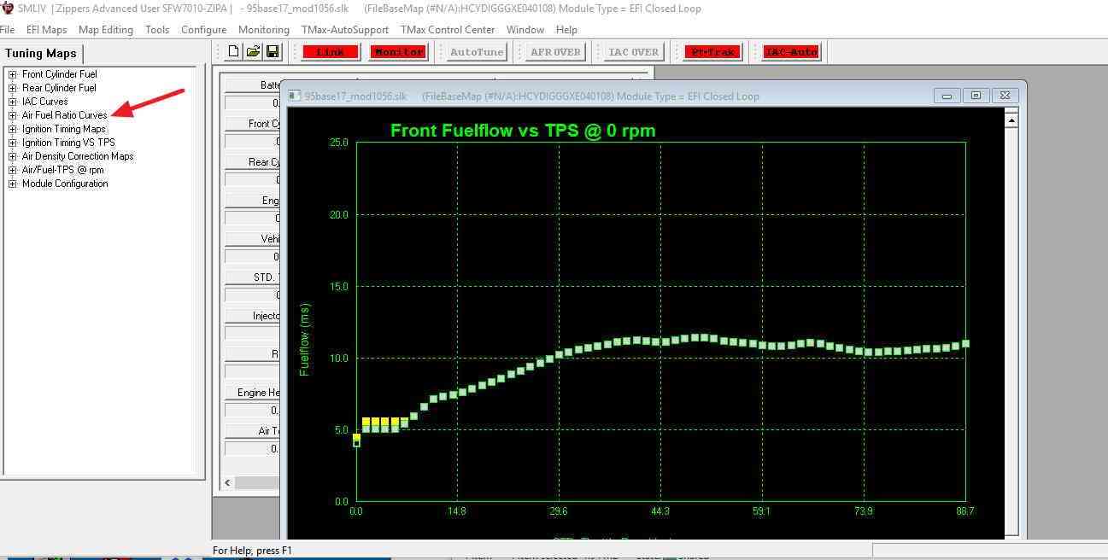
Task: Click the New file toolbar icon
Action: coord(234,52)
